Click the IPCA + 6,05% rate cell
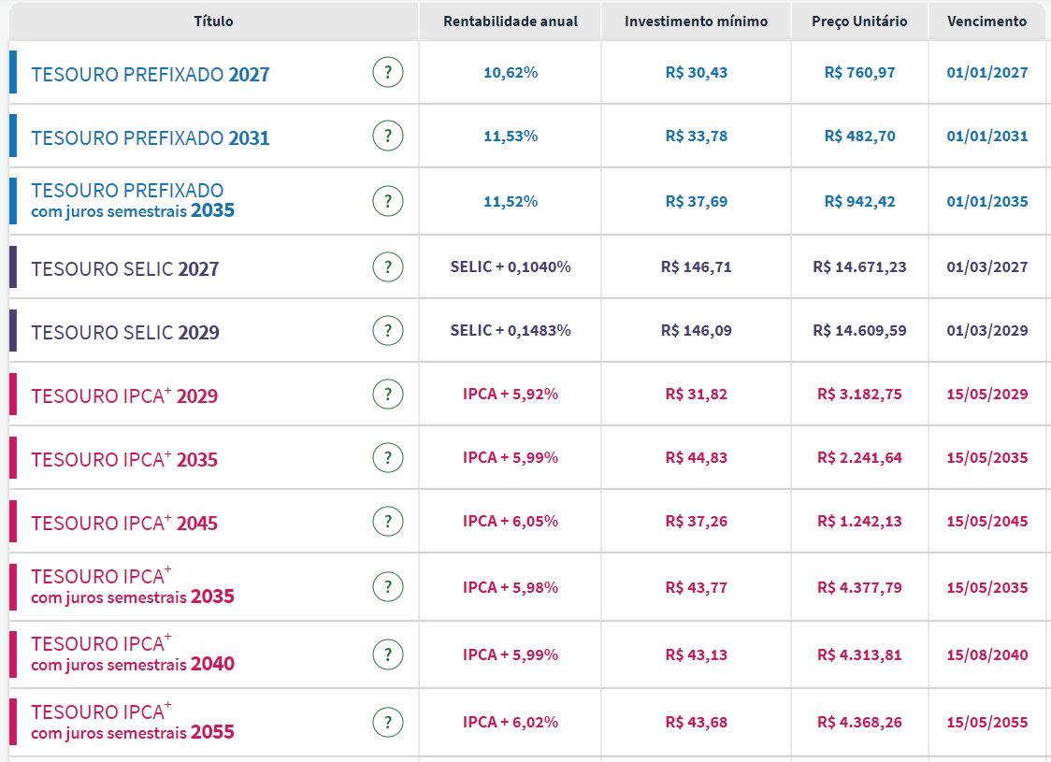The height and width of the screenshot is (762, 1051). coord(511,522)
